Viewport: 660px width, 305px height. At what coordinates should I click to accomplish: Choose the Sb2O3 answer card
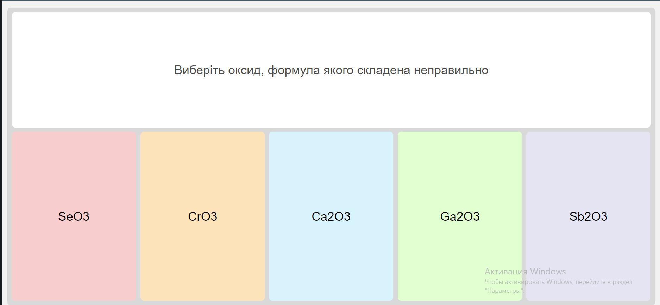588,216
